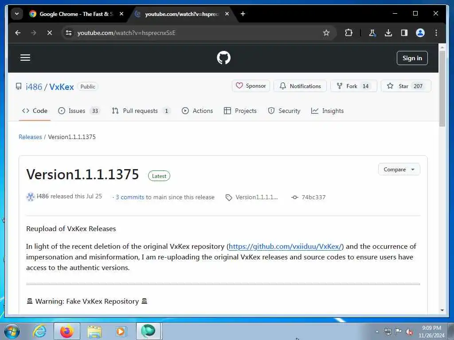Bookmark this page with the star icon
The height and width of the screenshot is (340, 454).
(326, 33)
